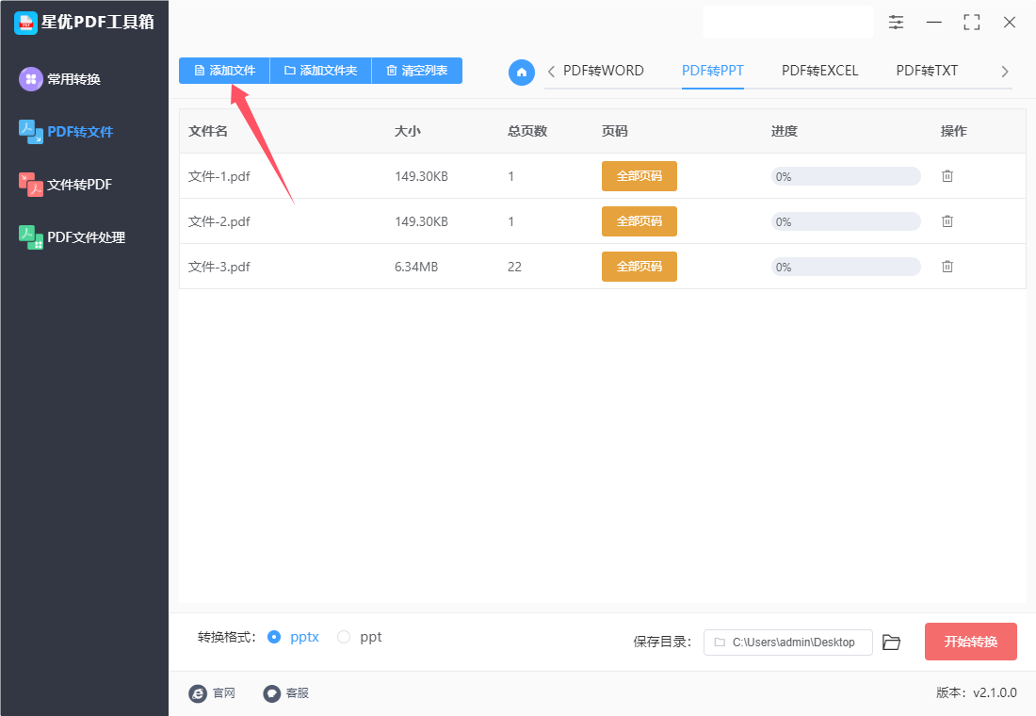Screen dimensions: 1036x716
Task: Select the PDF转文件 sidebar item
Action: pyautogui.click(x=65, y=132)
